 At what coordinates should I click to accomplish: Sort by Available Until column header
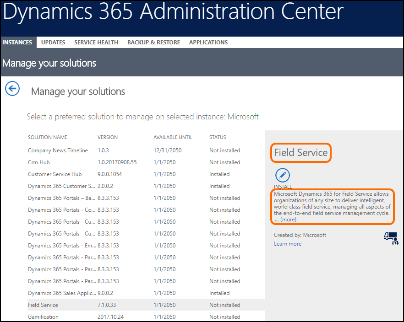click(173, 137)
